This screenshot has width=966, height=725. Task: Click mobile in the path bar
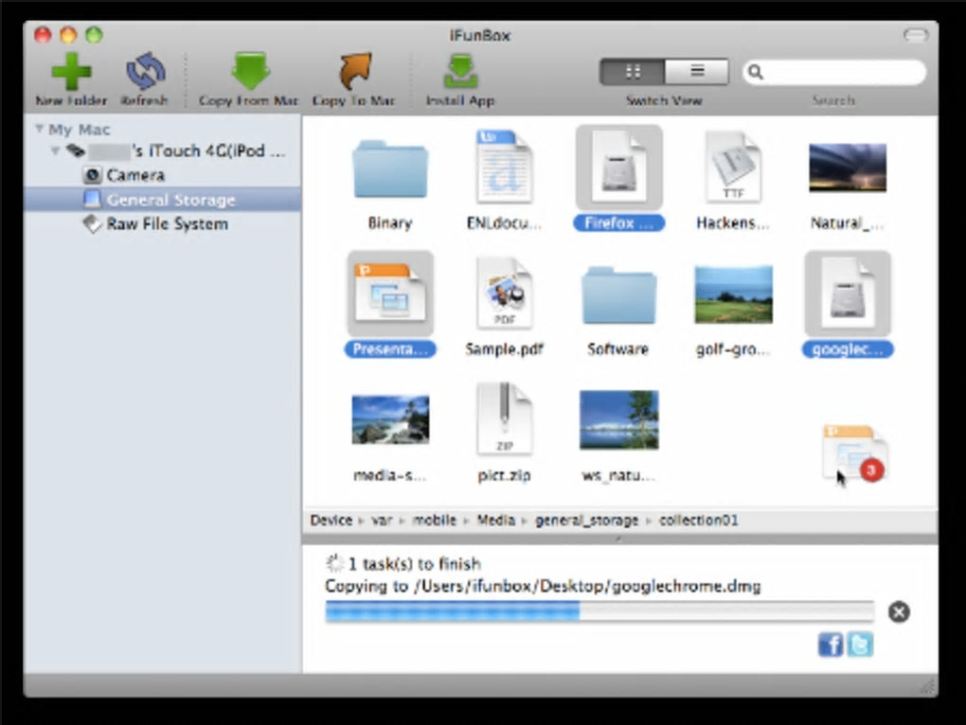tap(435, 521)
